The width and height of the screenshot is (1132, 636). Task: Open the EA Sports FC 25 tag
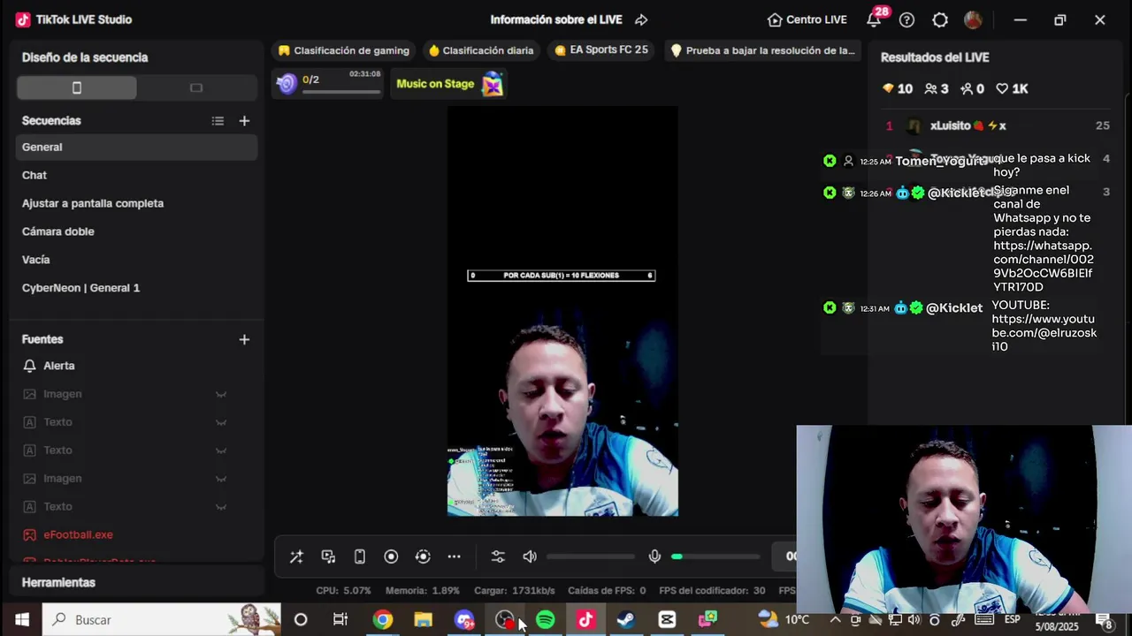pyautogui.click(x=601, y=50)
